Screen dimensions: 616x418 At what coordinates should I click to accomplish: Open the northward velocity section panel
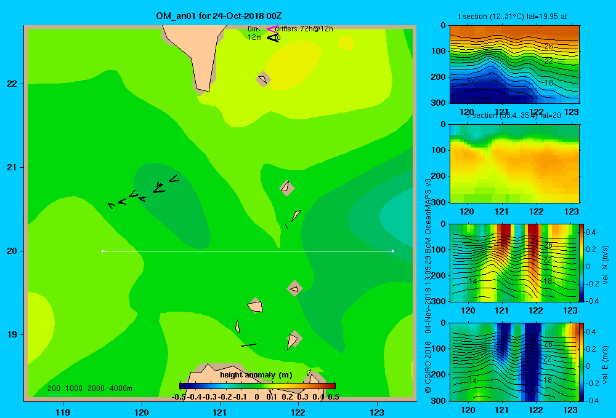[x=514, y=262]
